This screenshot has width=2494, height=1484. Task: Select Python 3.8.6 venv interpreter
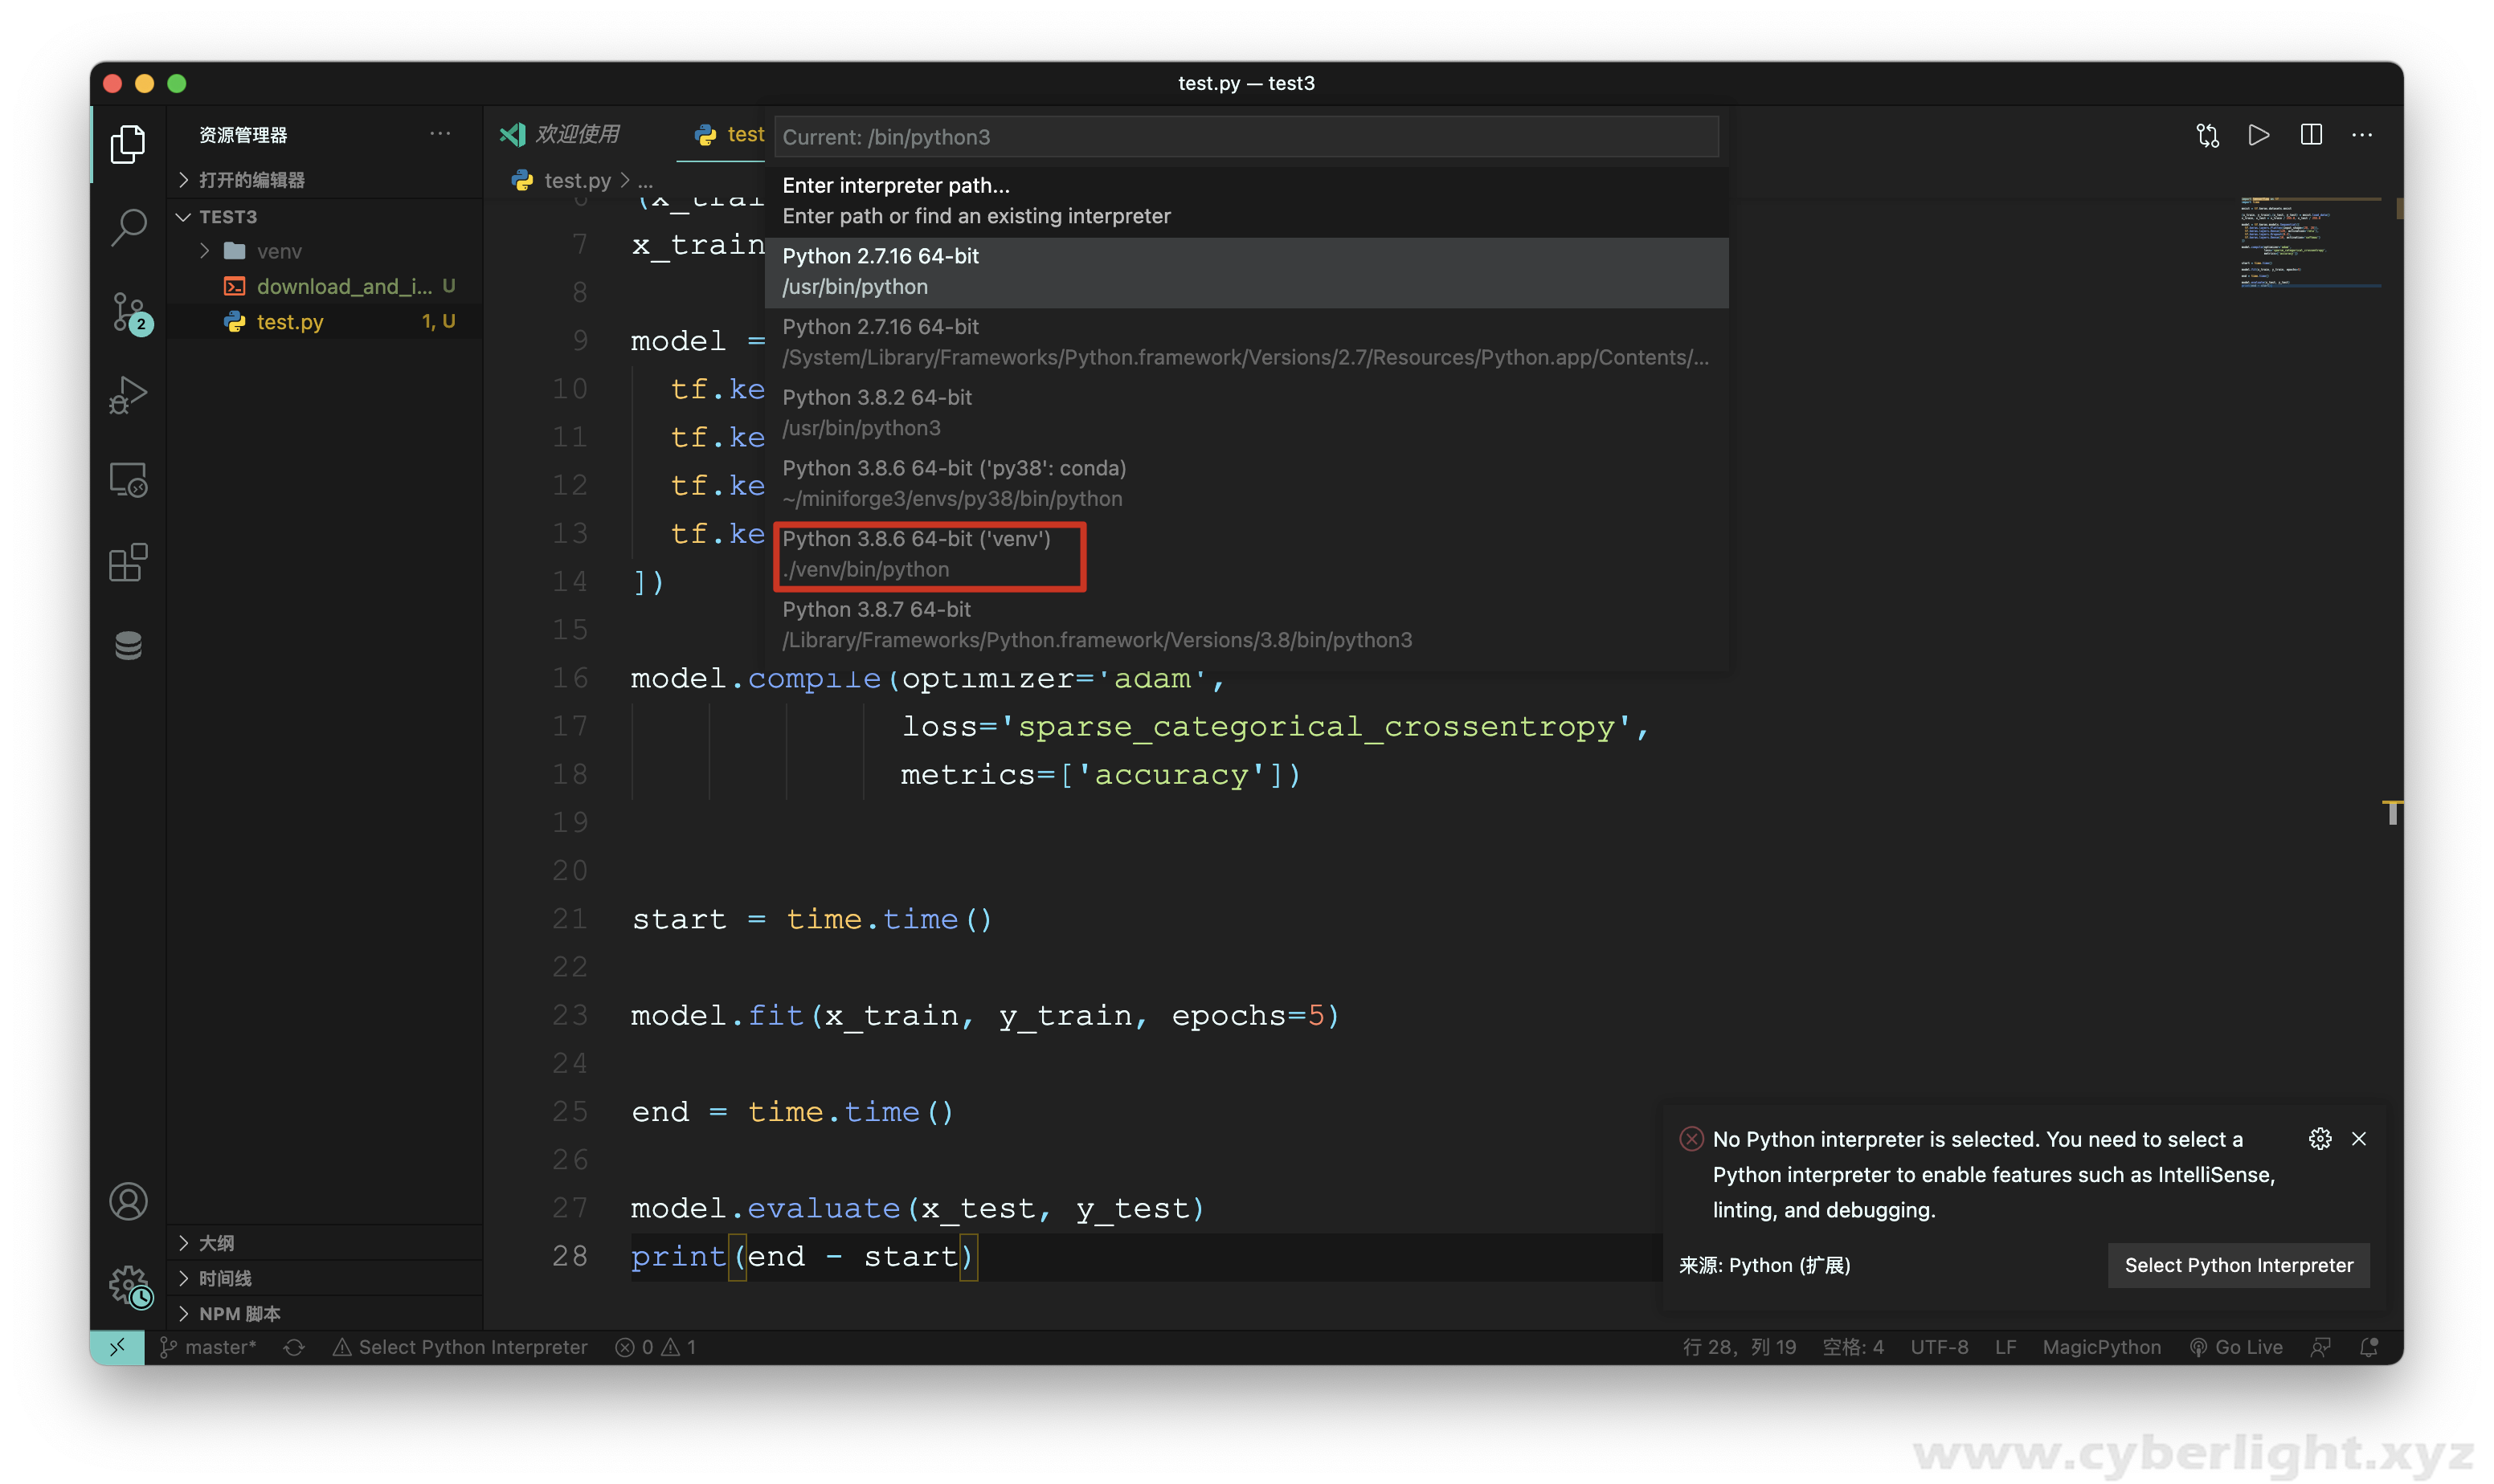point(1245,554)
